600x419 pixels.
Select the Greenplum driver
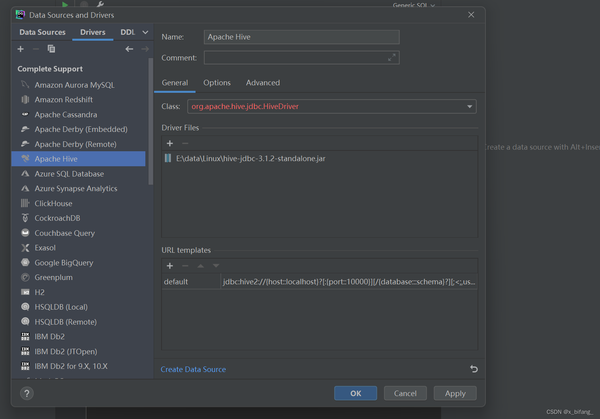click(x=78, y=277)
